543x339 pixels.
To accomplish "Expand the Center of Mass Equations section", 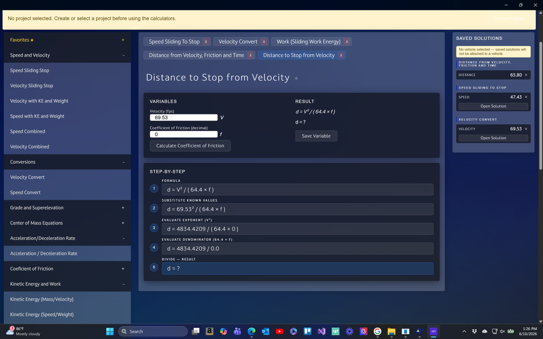I will pos(123,223).
